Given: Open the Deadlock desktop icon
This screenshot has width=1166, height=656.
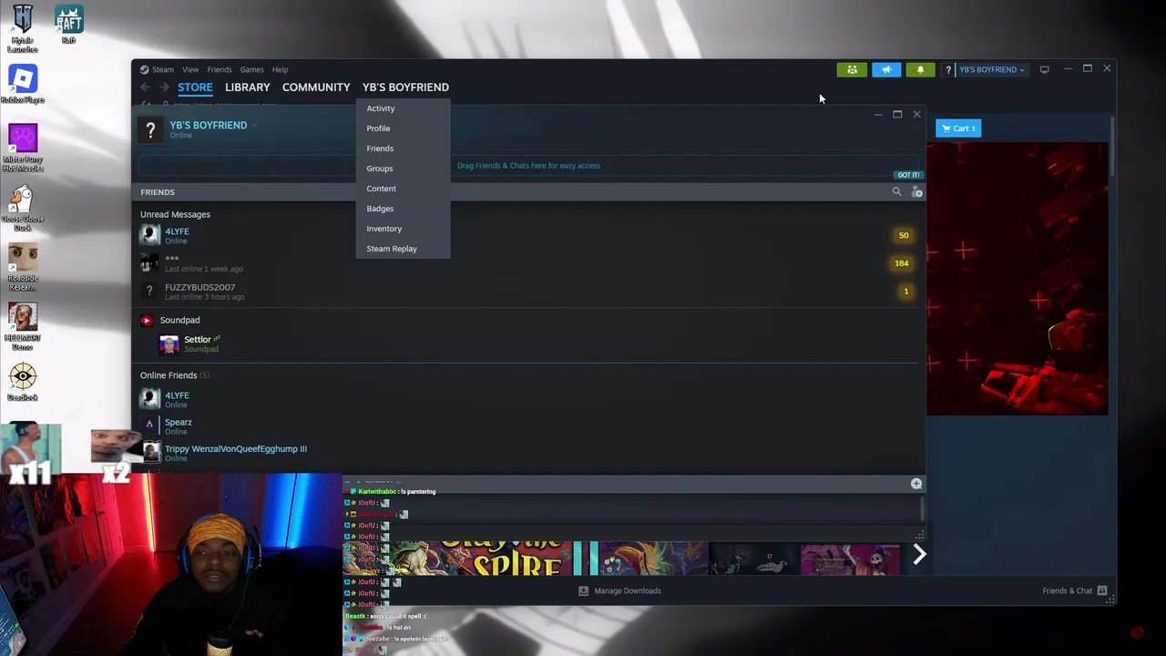Looking at the screenshot, I should click(x=23, y=383).
